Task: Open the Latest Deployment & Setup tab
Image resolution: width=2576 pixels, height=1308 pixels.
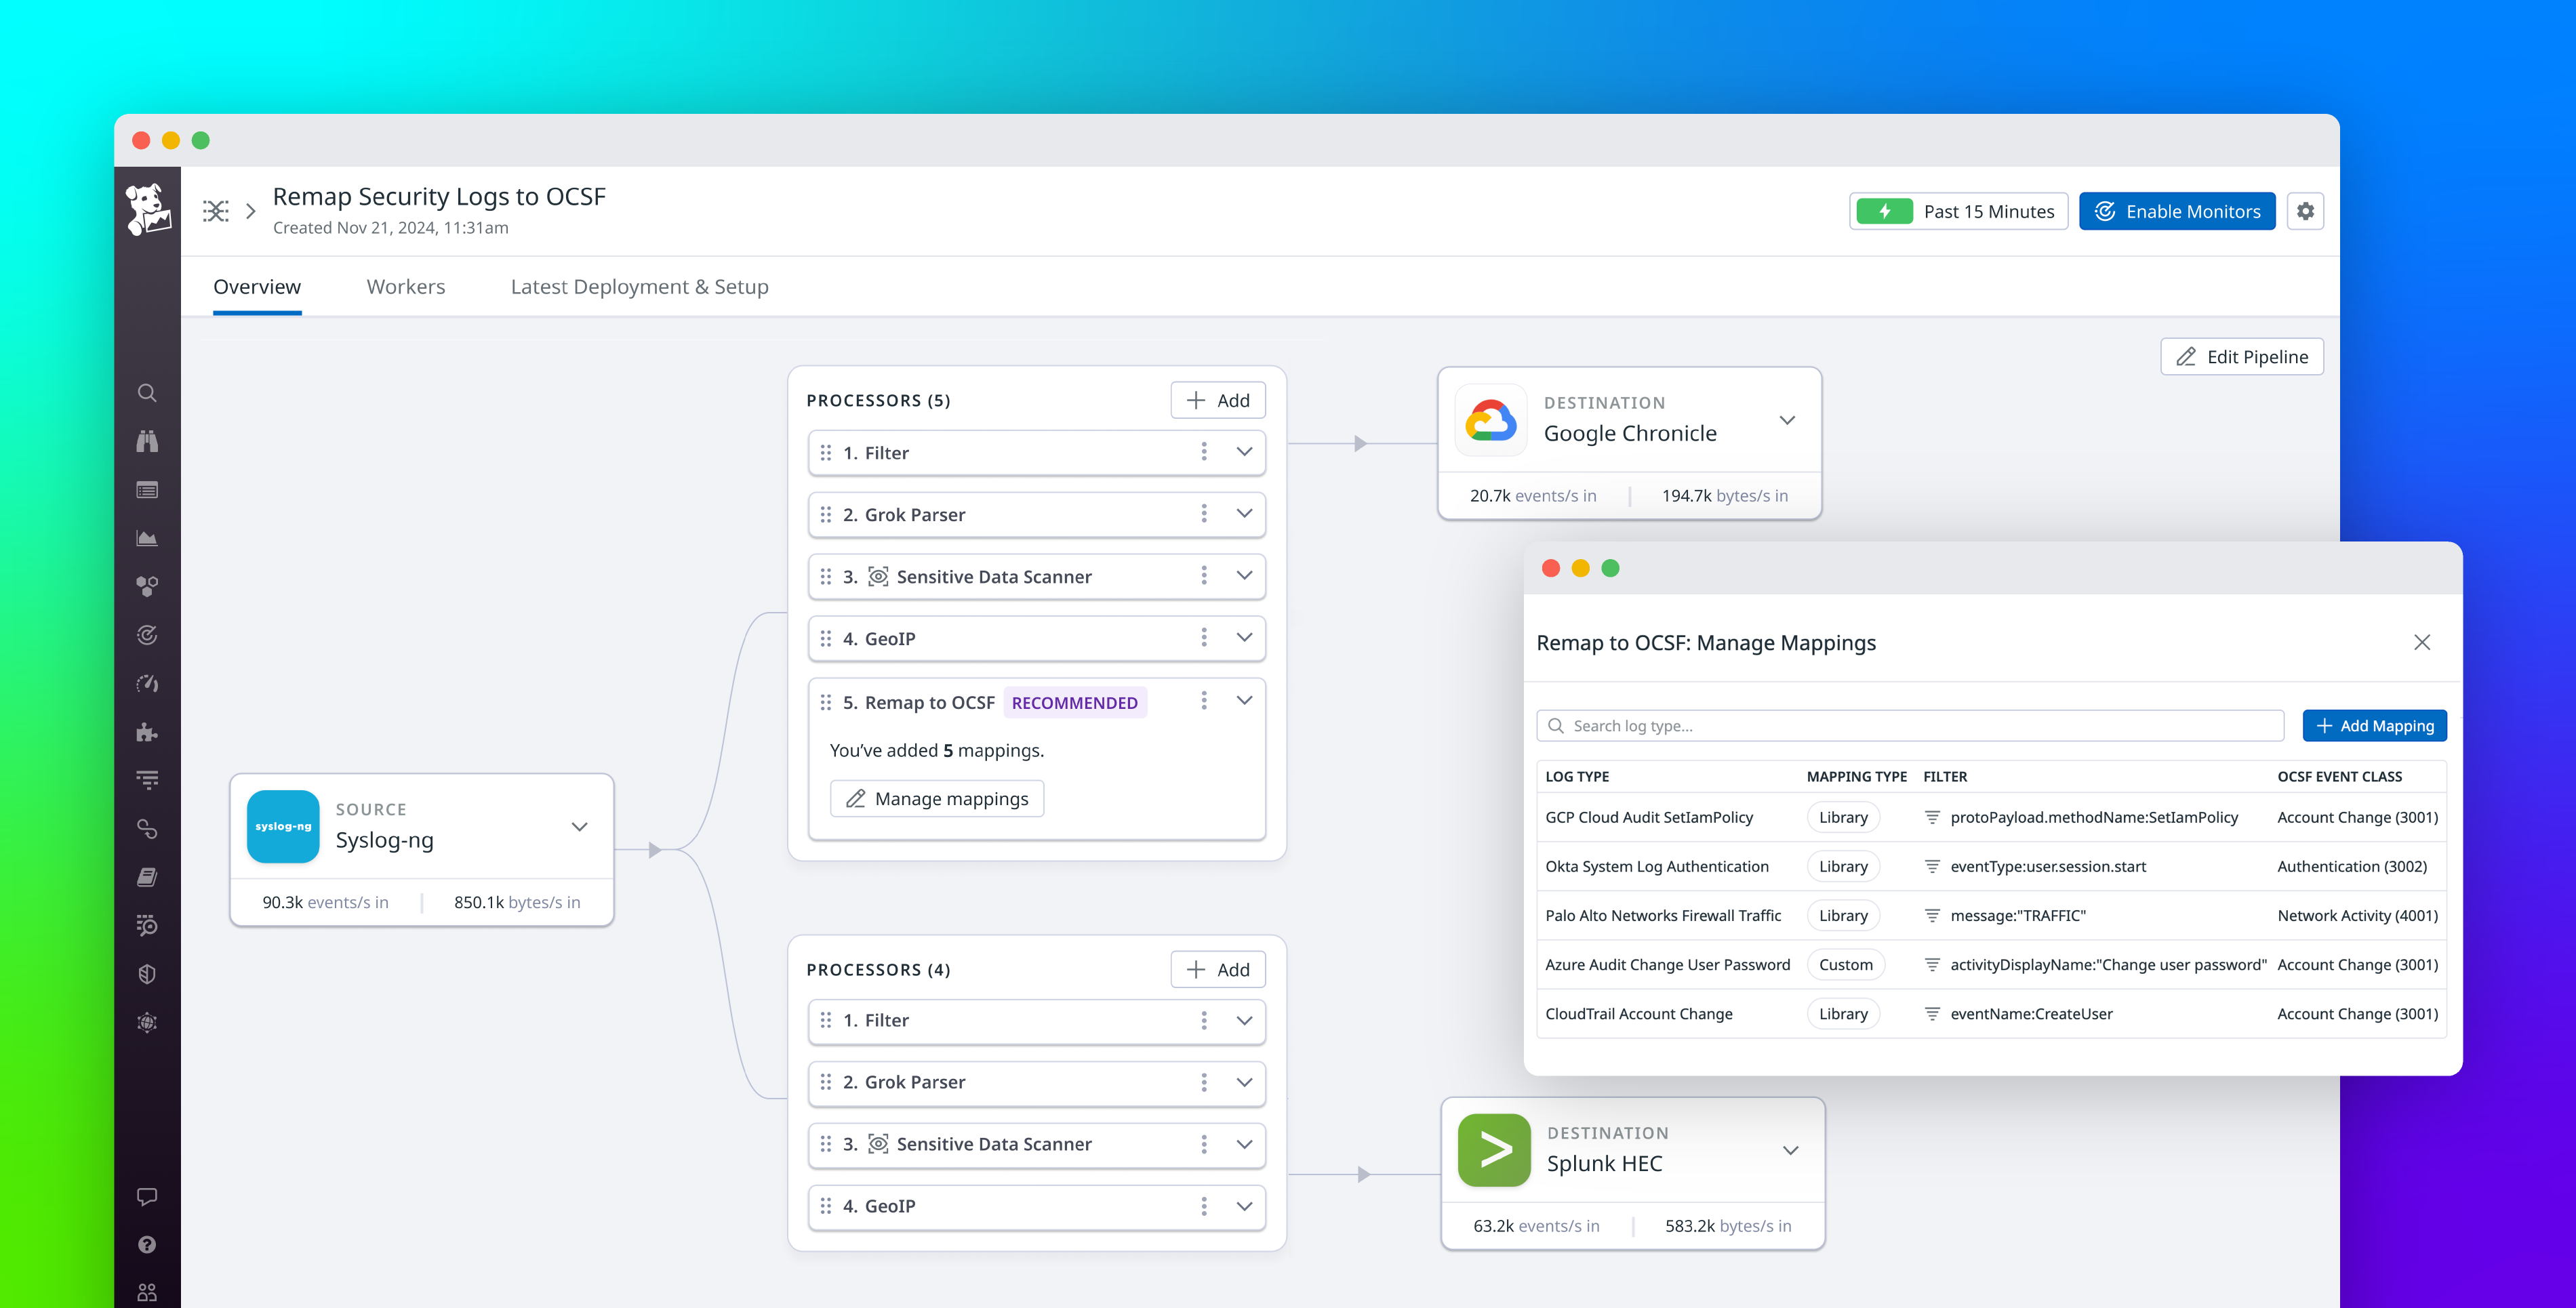Action: click(639, 287)
